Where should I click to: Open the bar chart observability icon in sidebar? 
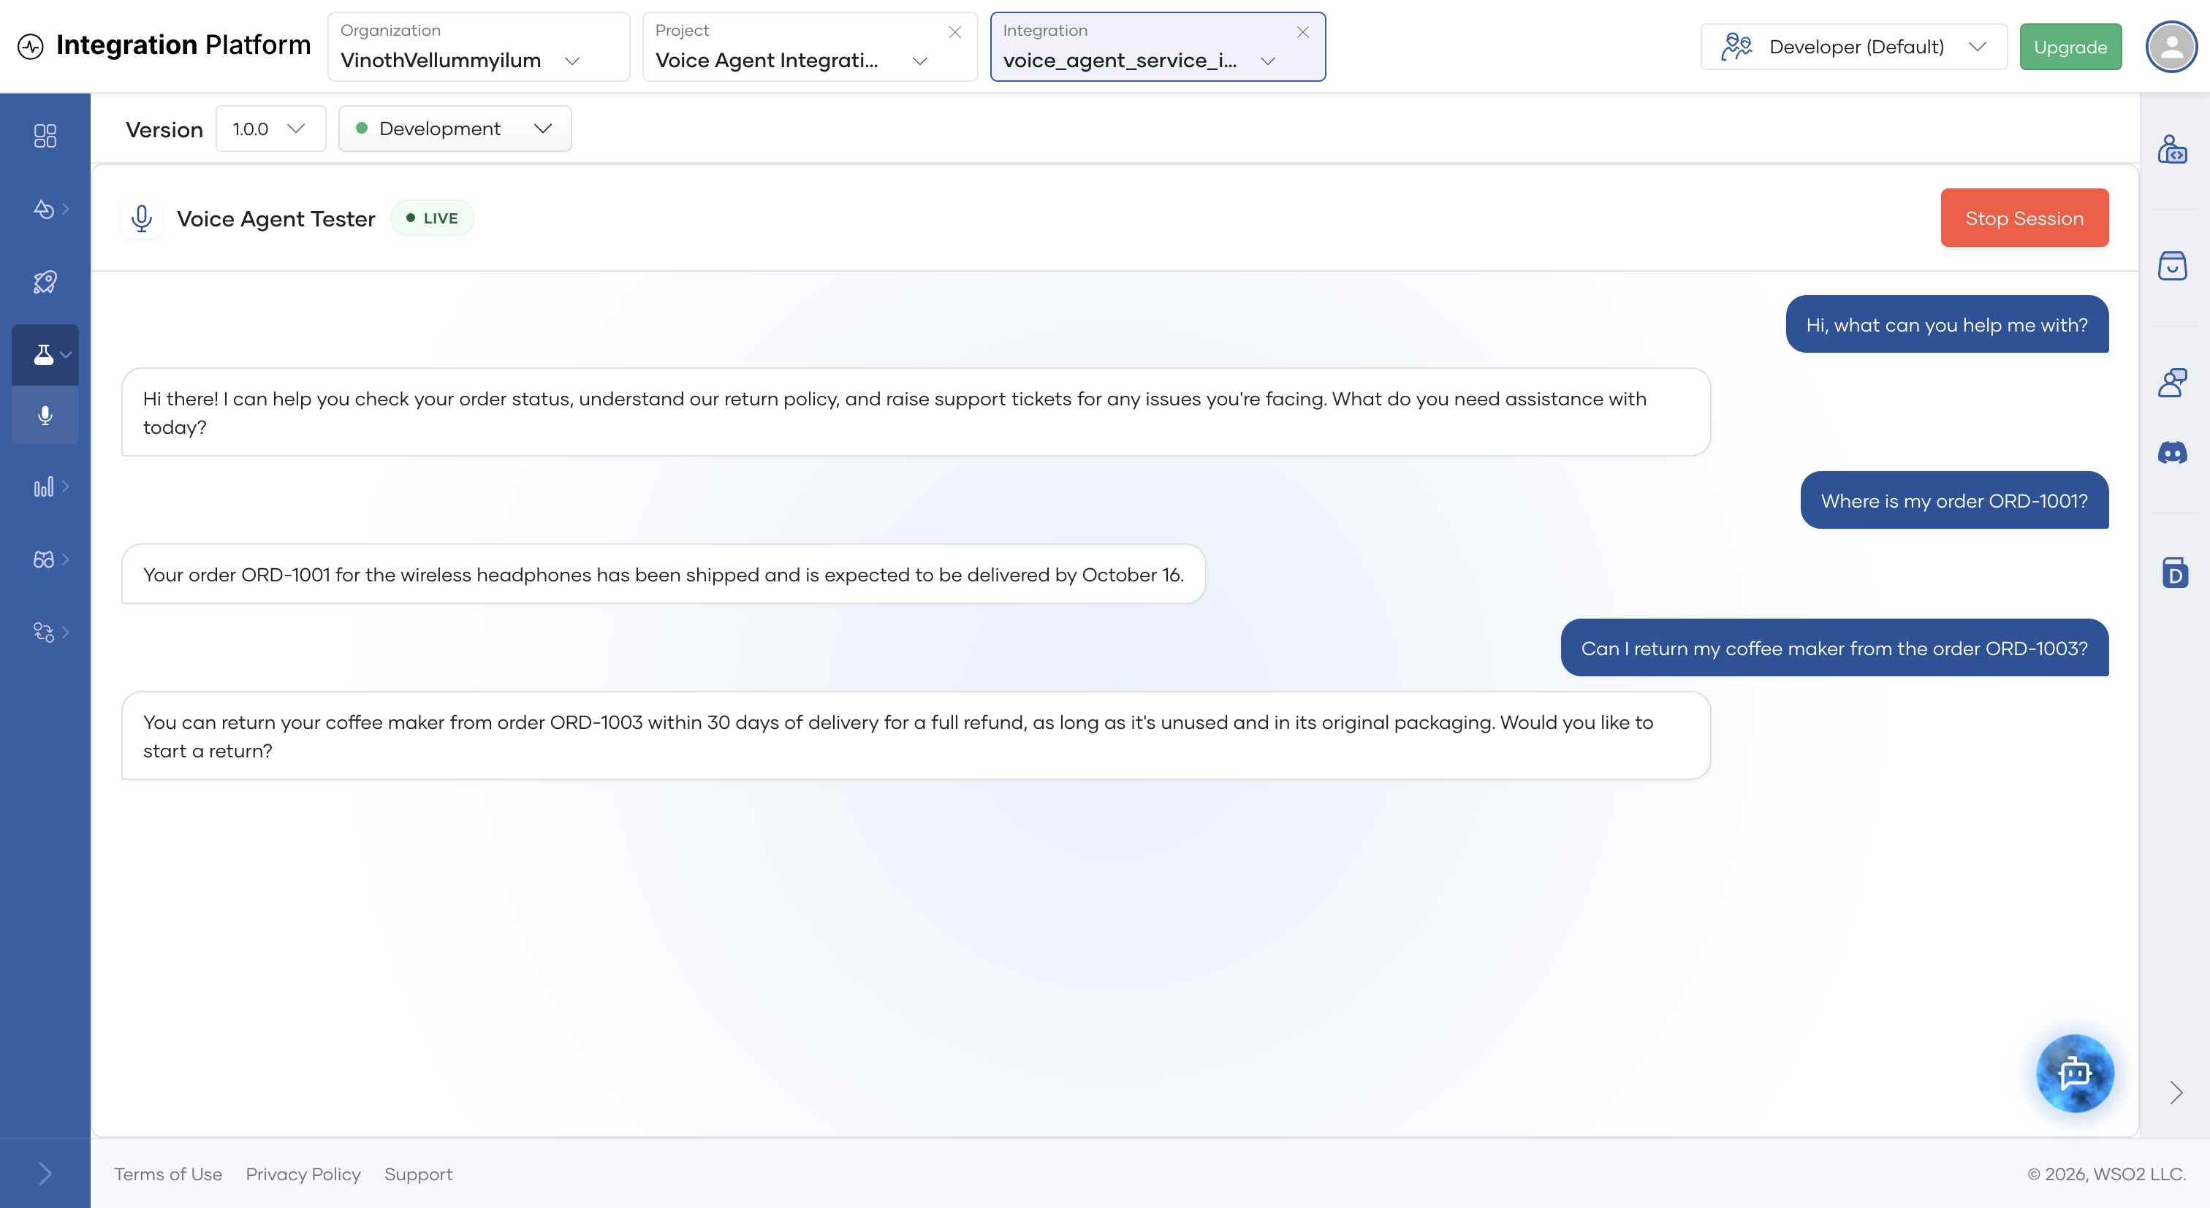click(44, 486)
